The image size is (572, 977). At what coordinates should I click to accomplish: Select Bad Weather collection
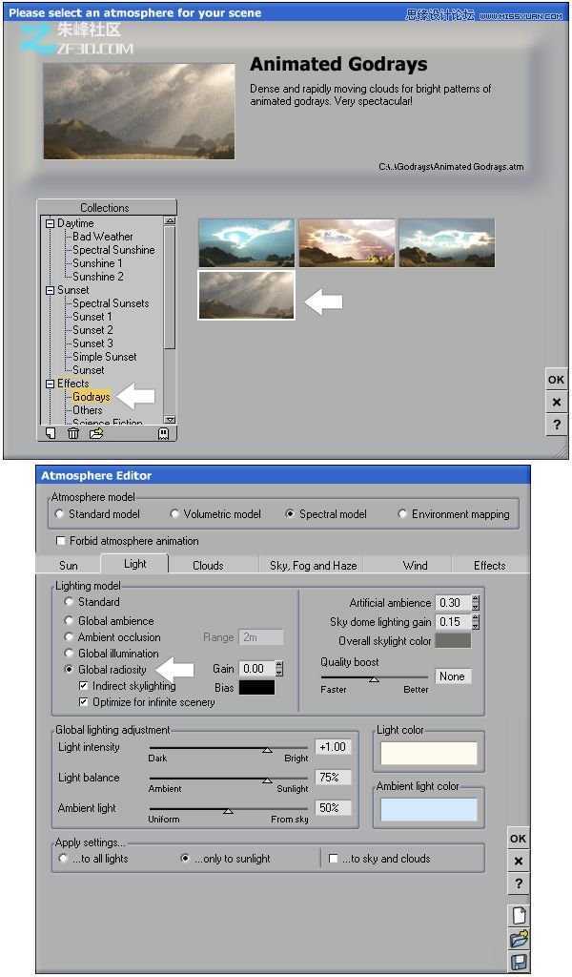click(x=103, y=237)
